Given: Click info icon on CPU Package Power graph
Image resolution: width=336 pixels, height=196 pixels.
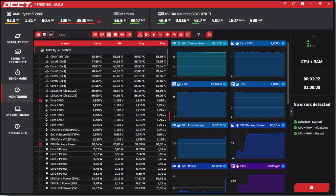Looking at the screenshot, I should pos(283,125).
